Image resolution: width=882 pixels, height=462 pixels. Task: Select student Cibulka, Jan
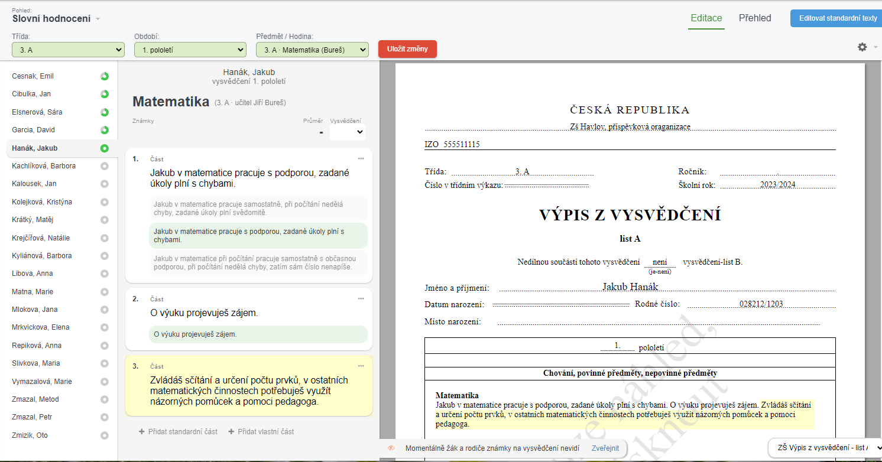31,94
